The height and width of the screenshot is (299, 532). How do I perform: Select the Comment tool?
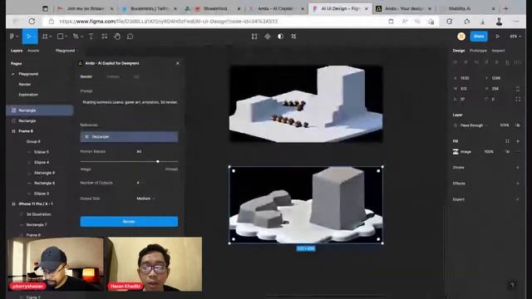coord(130,37)
